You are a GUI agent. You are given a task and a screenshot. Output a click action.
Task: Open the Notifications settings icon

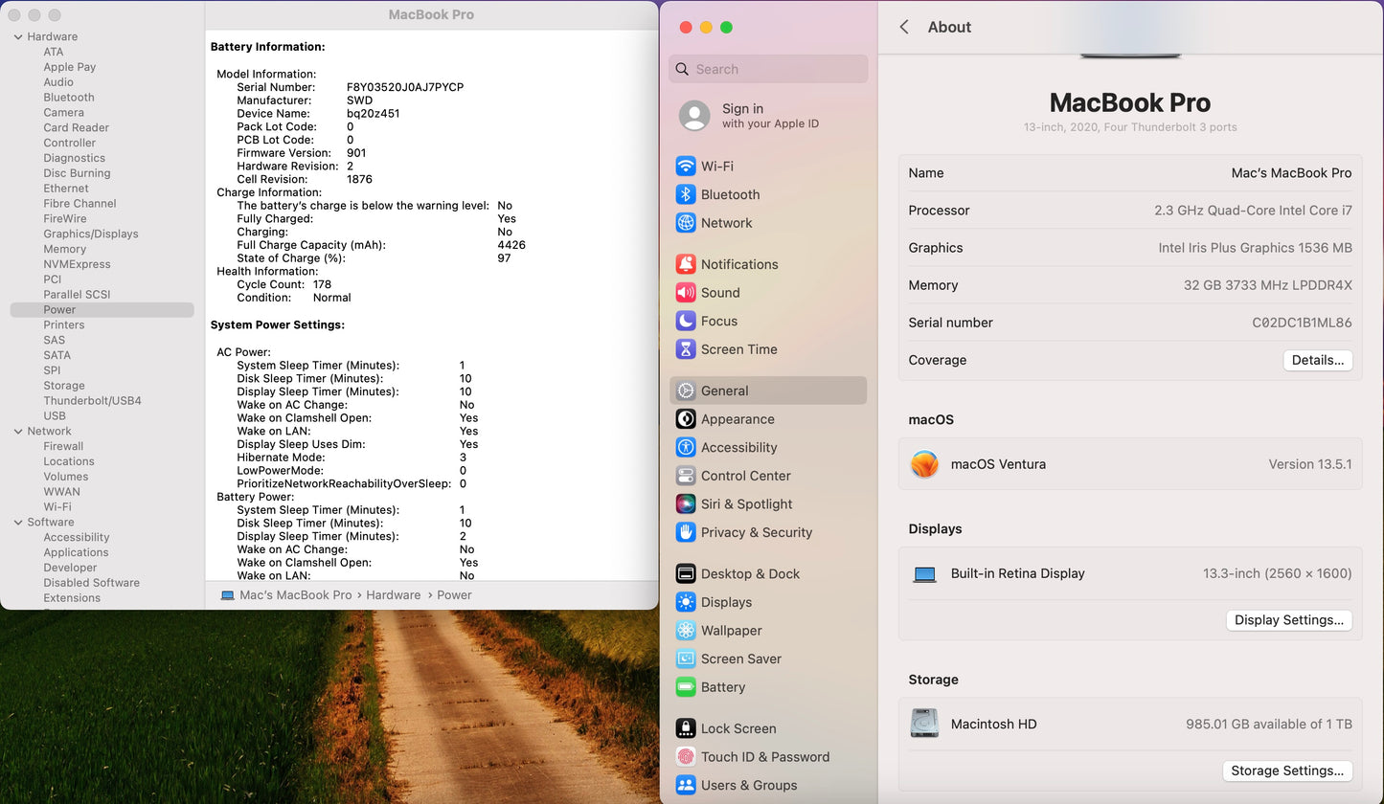pyautogui.click(x=686, y=264)
